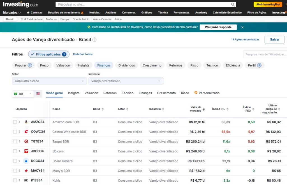Viewport: 287px width, 185px height.
Task: Tick the checkbox for DGCO34
Action: pos(15,161)
